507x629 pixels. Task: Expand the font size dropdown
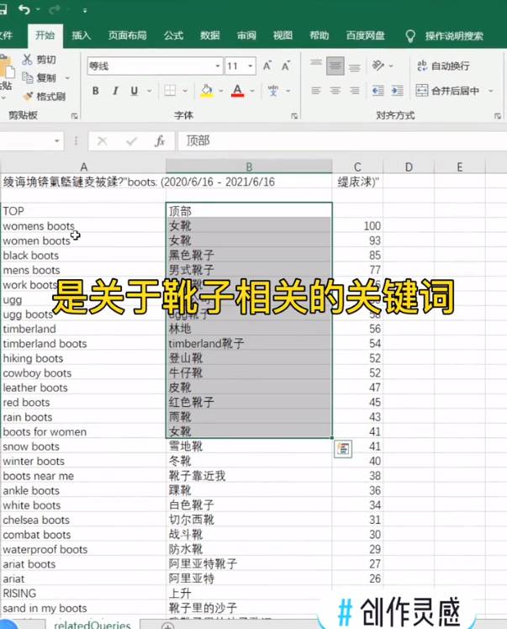[x=251, y=66]
